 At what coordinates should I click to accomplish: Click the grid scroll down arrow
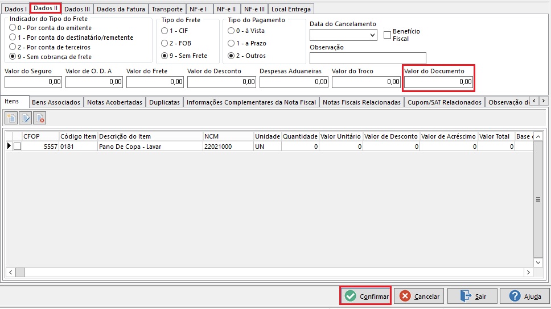pos(538,262)
